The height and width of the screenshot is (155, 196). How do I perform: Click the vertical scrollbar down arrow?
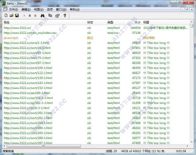point(192,141)
